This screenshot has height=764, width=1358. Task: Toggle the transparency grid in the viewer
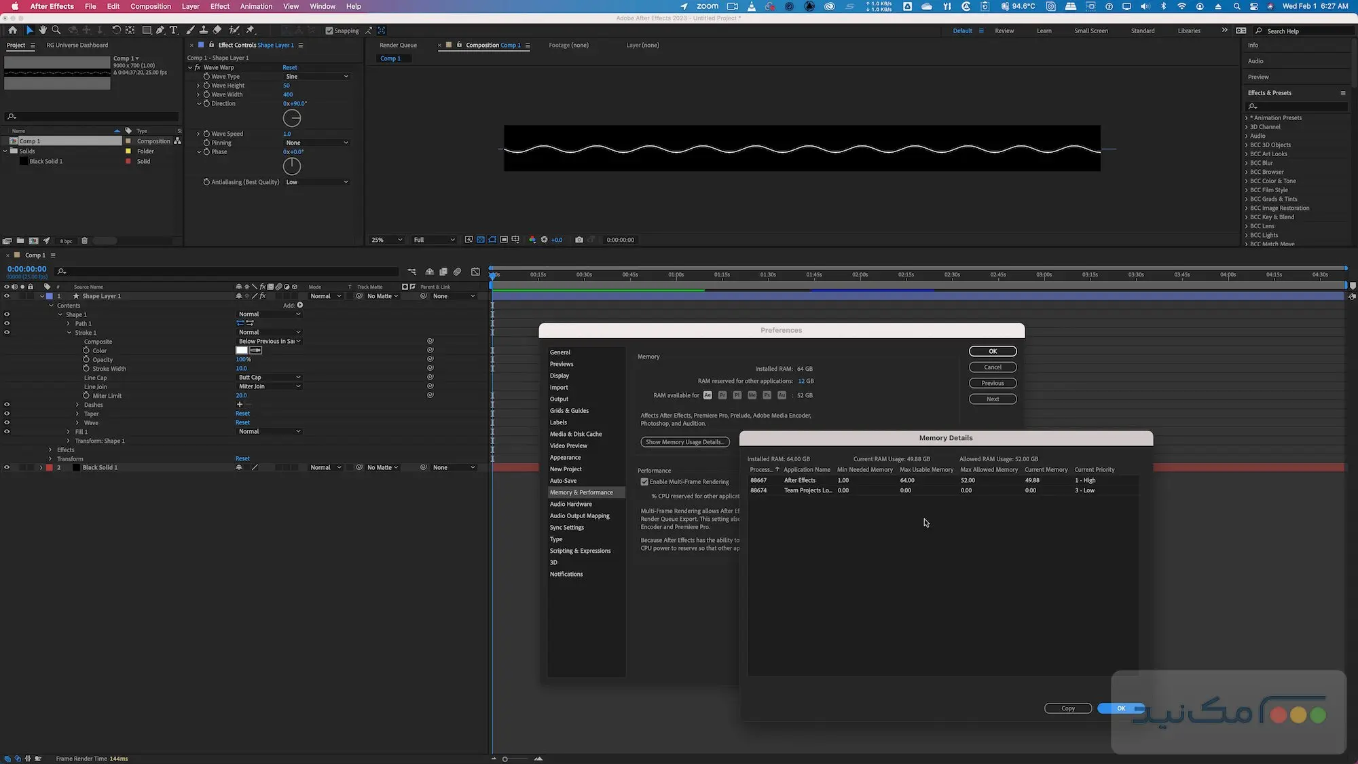click(x=480, y=239)
